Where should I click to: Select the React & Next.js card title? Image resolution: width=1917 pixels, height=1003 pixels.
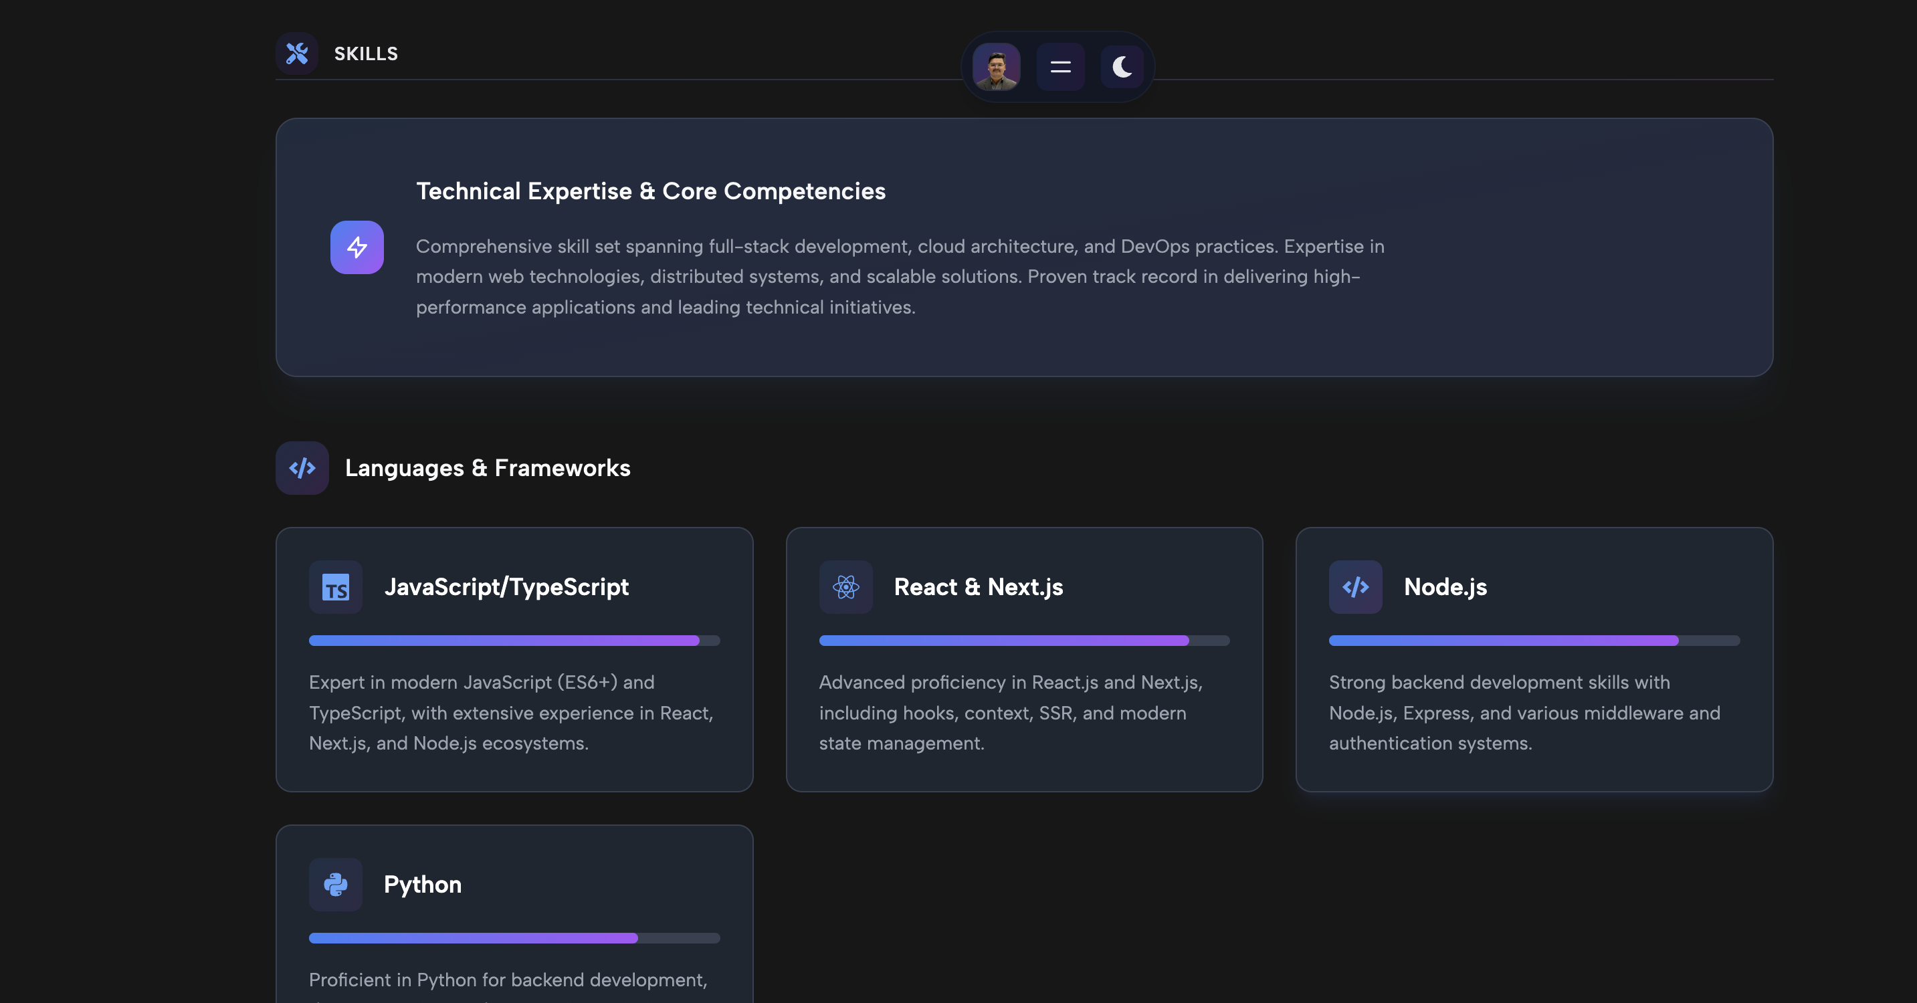pyautogui.click(x=978, y=587)
